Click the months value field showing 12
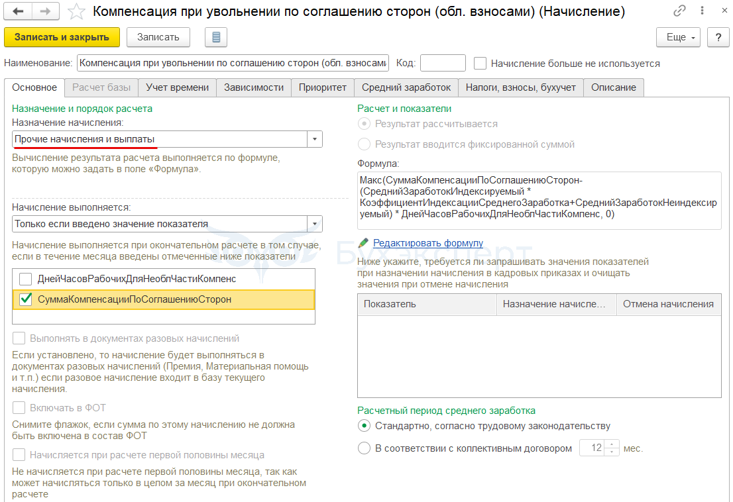This screenshot has width=733, height=502. click(x=592, y=448)
